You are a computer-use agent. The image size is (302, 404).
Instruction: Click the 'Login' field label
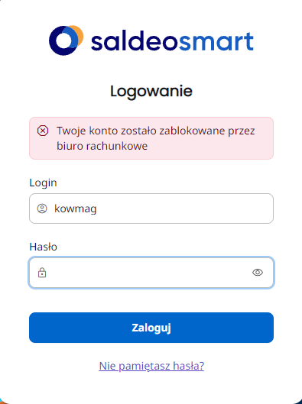[x=43, y=183]
